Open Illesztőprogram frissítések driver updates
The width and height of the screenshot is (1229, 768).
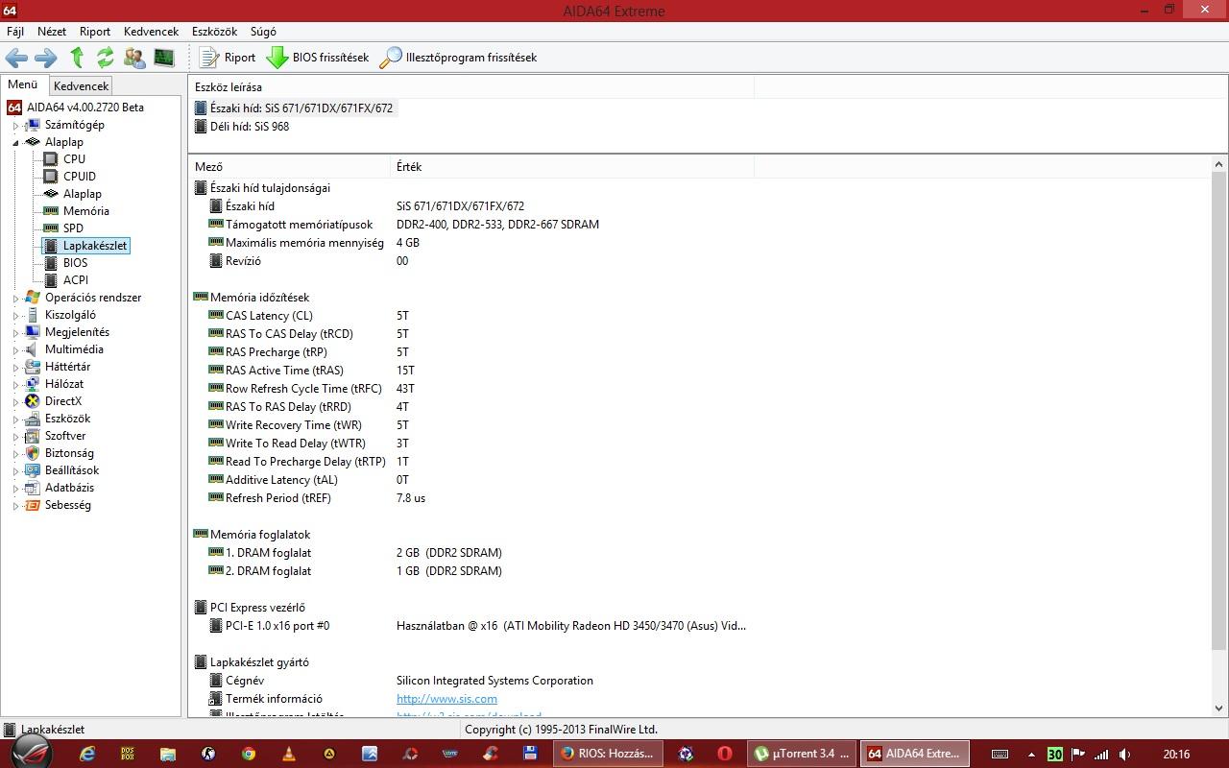click(458, 58)
